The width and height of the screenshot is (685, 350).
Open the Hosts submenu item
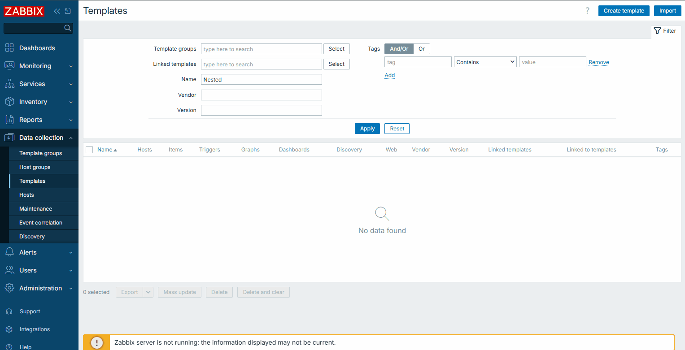(26, 195)
